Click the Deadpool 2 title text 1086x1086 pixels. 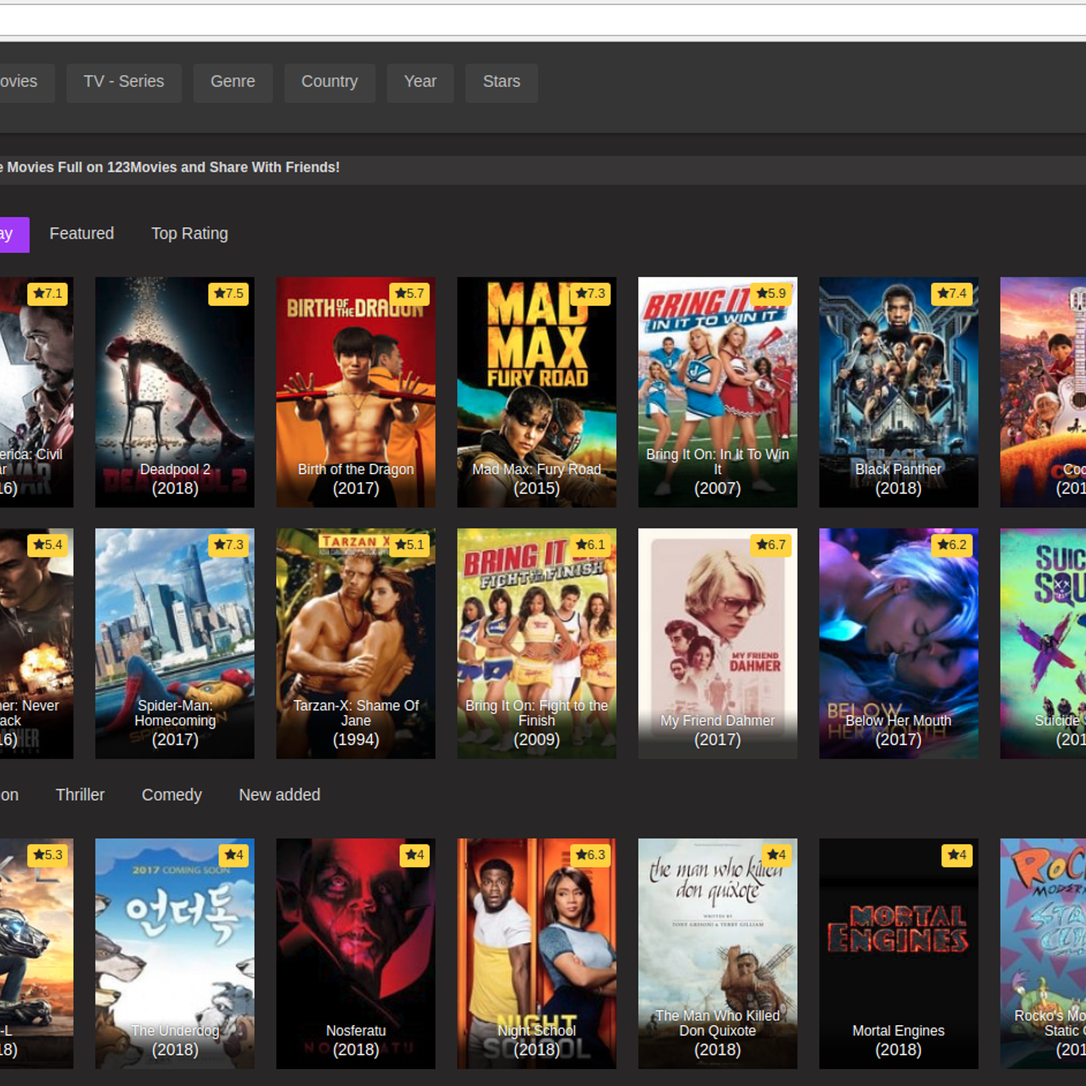click(x=174, y=470)
